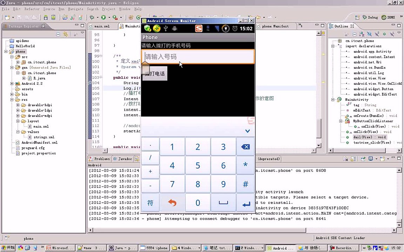Switch to the Problems tab
This screenshot has width=404, height=252.
(x=99, y=159)
